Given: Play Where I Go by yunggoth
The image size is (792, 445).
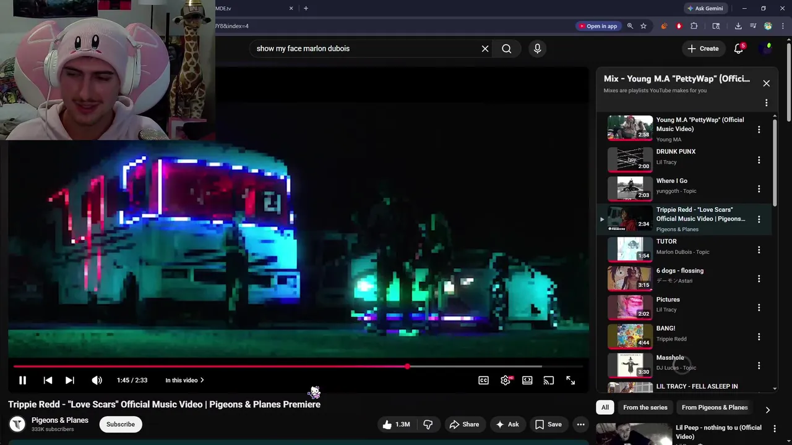Looking at the screenshot, I should [683, 189].
